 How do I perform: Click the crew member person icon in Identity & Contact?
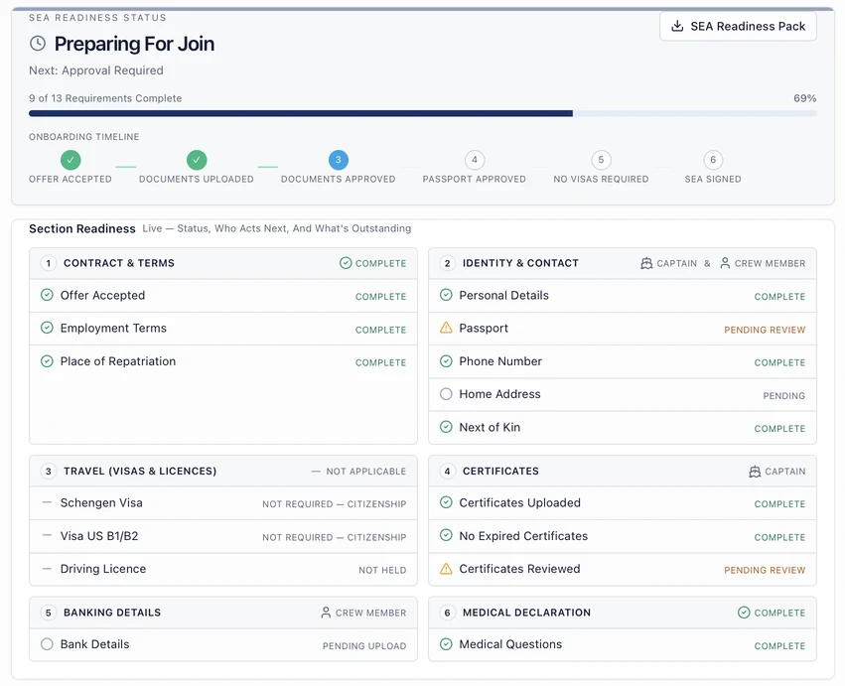point(725,263)
